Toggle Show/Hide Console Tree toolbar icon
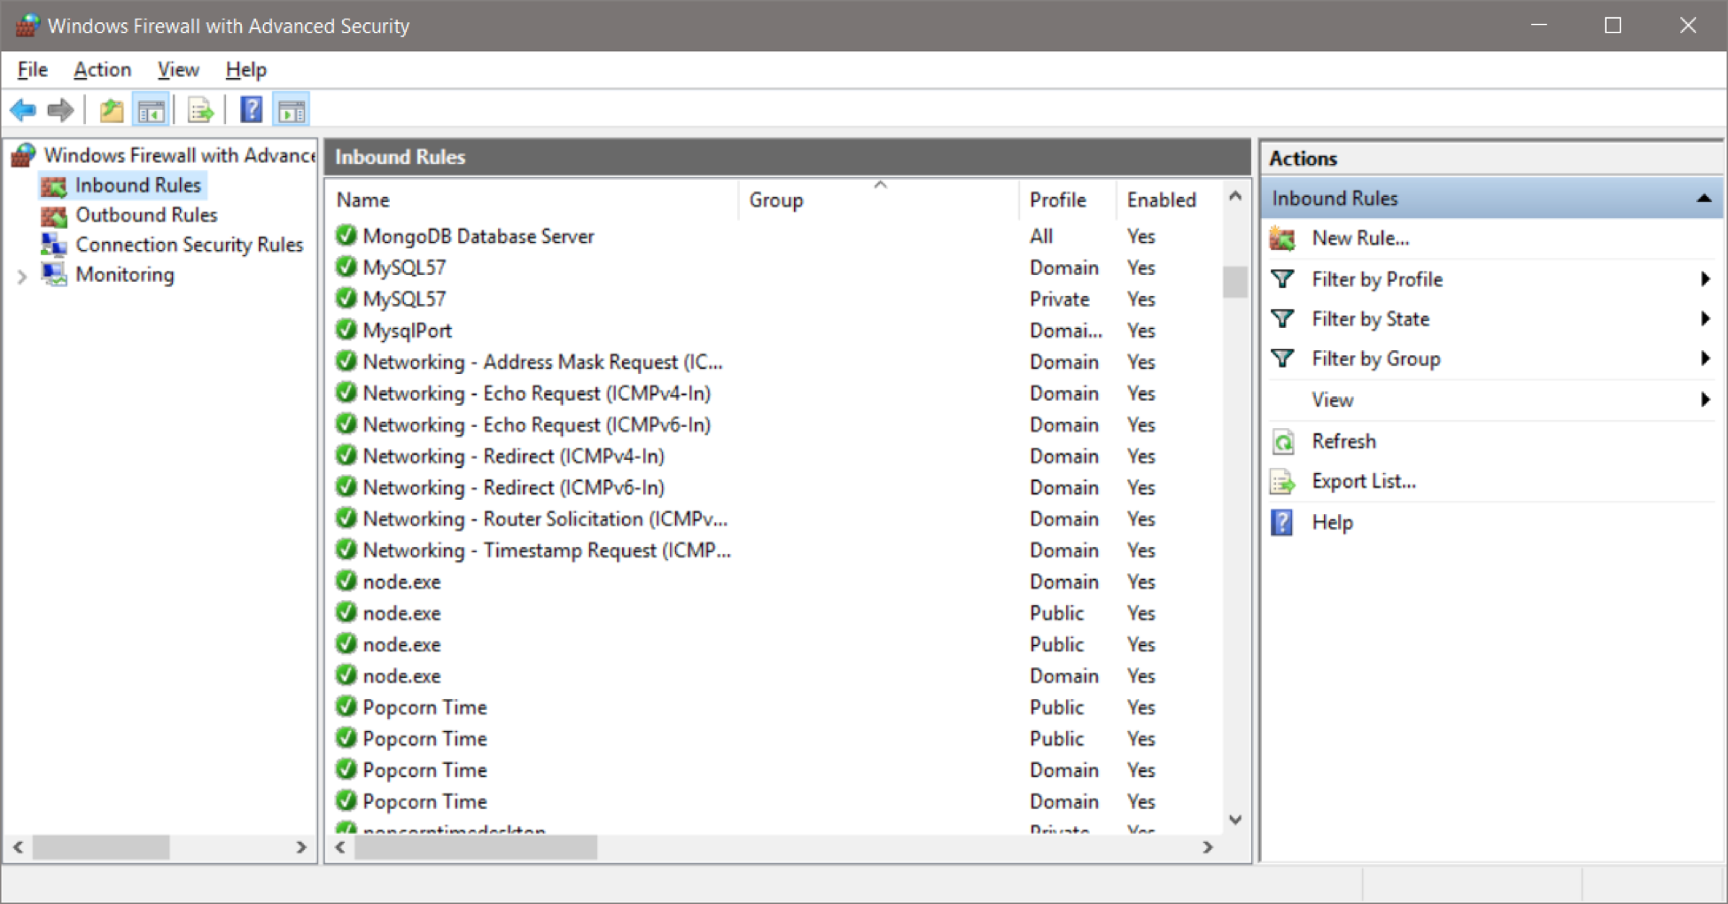This screenshot has height=904, width=1728. 151,111
